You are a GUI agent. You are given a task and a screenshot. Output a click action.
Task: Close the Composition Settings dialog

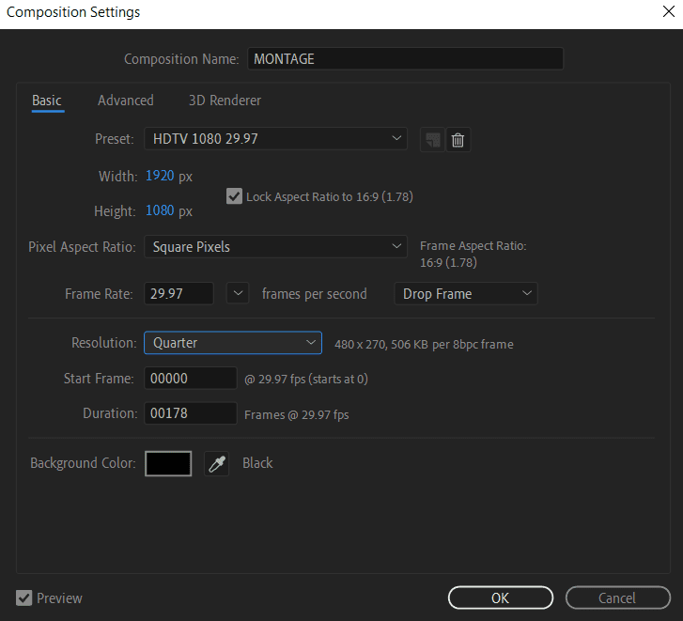click(669, 11)
